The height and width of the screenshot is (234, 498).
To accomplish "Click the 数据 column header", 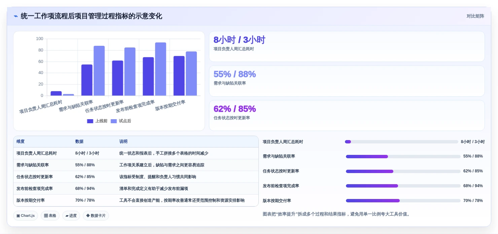I will click(79, 141).
